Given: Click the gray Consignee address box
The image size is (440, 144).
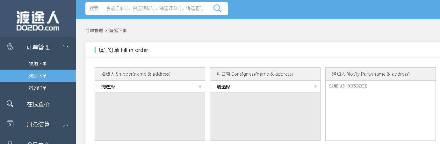Looking at the screenshot, I should click(265, 116).
